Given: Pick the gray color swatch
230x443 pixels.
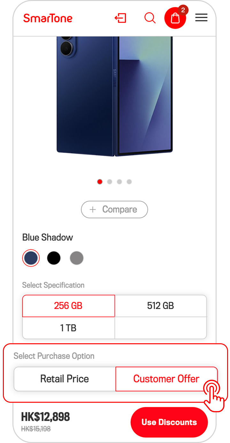Looking at the screenshot, I should coord(77,258).
